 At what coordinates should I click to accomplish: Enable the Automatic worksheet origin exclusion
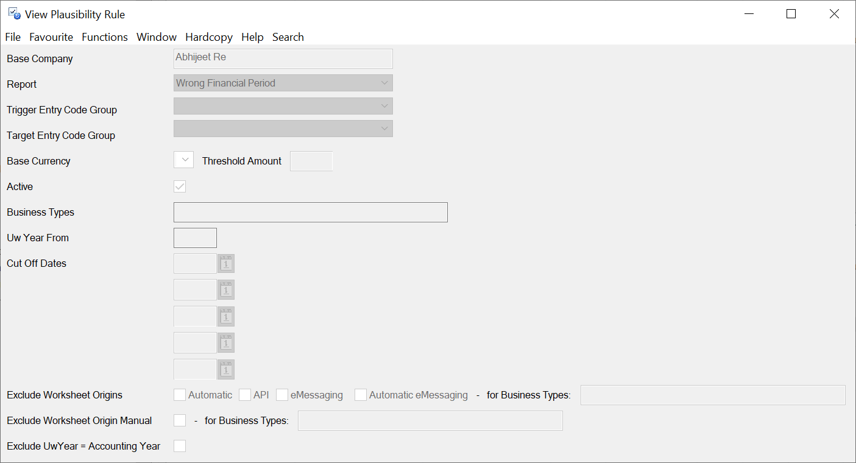click(x=180, y=395)
